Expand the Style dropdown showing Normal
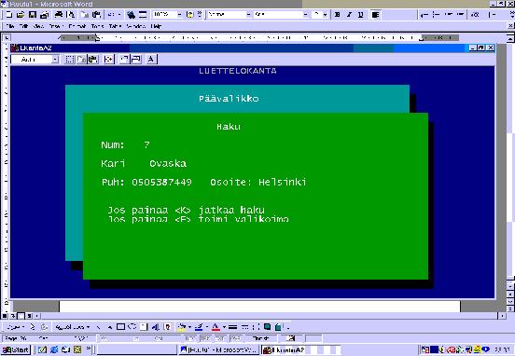515x356 pixels. coord(248,14)
